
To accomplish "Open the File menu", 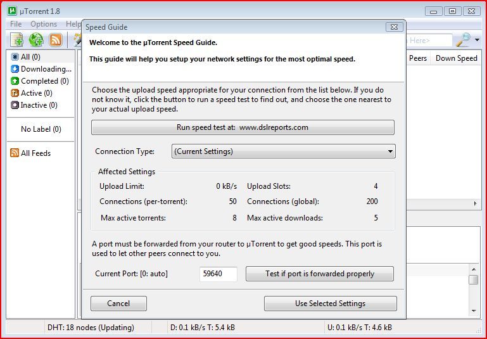I will point(16,24).
